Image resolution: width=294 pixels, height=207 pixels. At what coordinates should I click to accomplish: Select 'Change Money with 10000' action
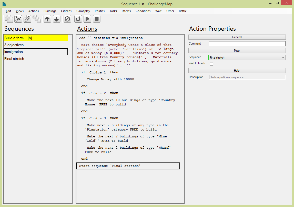point(110,79)
